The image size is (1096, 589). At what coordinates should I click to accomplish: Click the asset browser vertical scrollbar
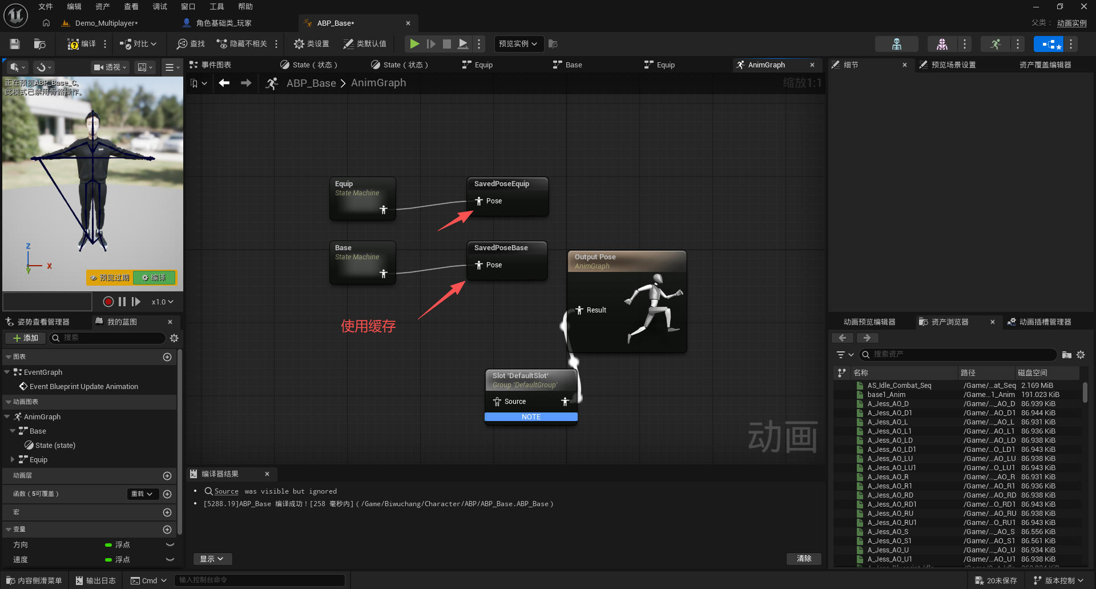pos(1085,392)
